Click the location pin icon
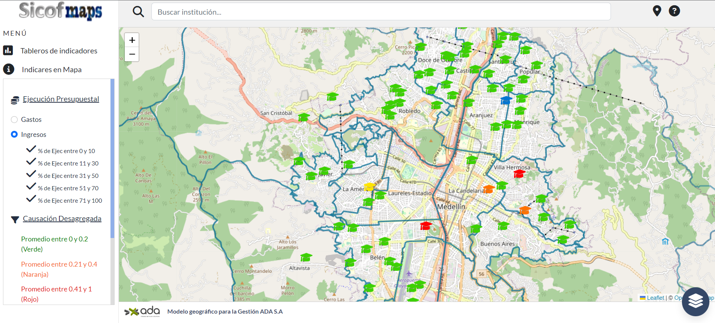The image size is (715, 323). [657, 11]
